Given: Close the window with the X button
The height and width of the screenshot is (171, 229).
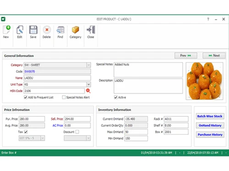Looking at the screenshot, I should pos(224,19).
